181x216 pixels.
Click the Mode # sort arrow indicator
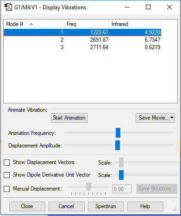[31, 24]
